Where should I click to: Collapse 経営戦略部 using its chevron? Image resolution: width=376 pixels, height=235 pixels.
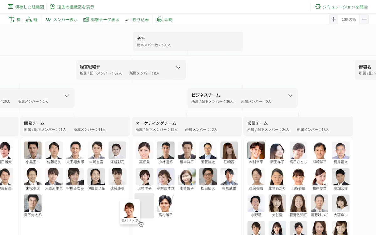(x=178, y=67)
